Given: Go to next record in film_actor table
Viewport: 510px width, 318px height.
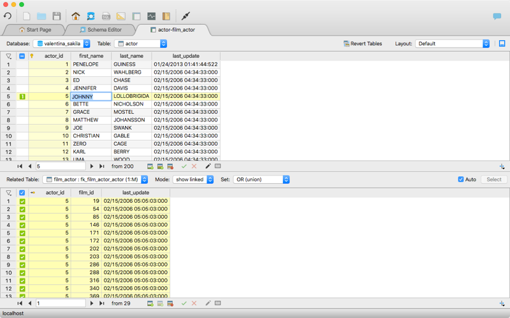Looking at the screenshot, I should 92,303.
